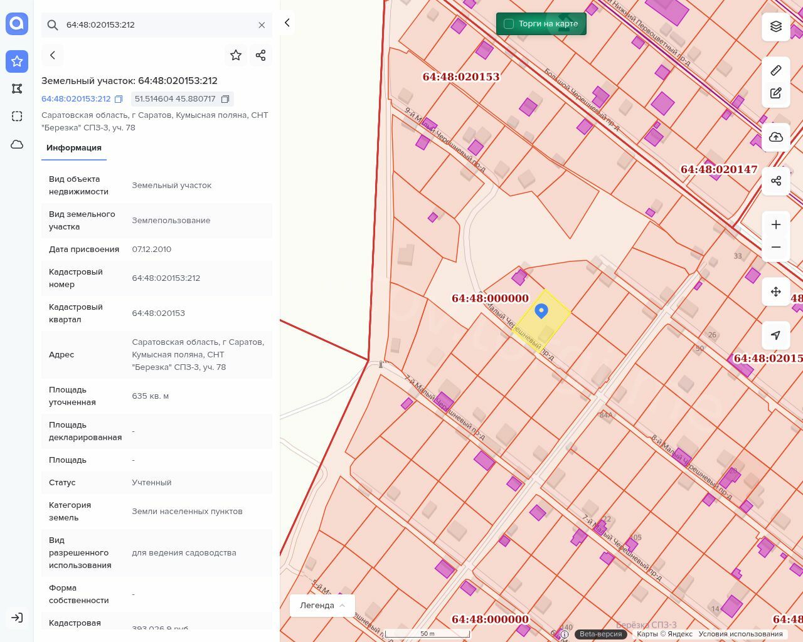
Task: Collapse the left info panel
Action: pyautogui.click(x=287, y=23)
